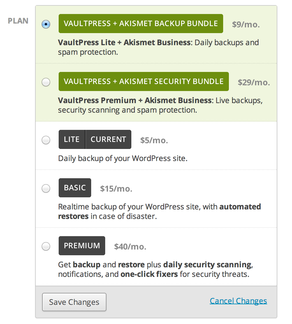Viewport: 292px width, 324px height.
Task: Click the dark LITE plan badge
Action: tap(72, 139)
